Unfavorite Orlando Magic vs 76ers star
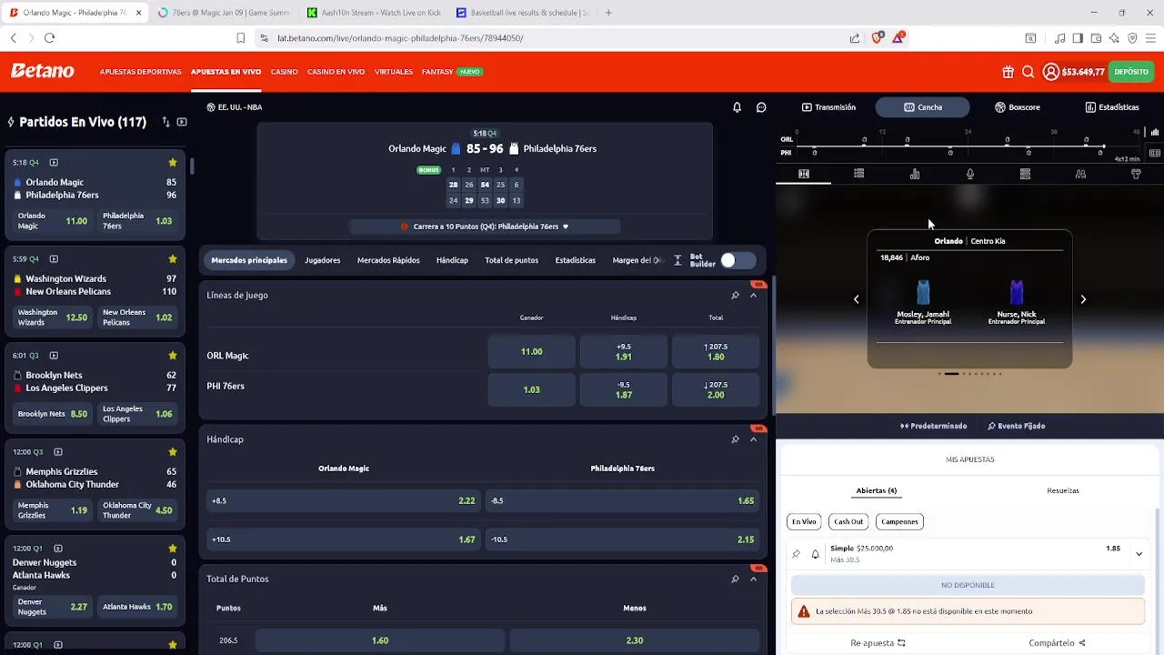The image size is (1164, 655). point(173,163)
